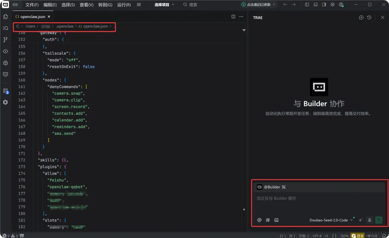The image size is (389, 238).
Task: Start voice input with microphone
Action: [370, 220]
